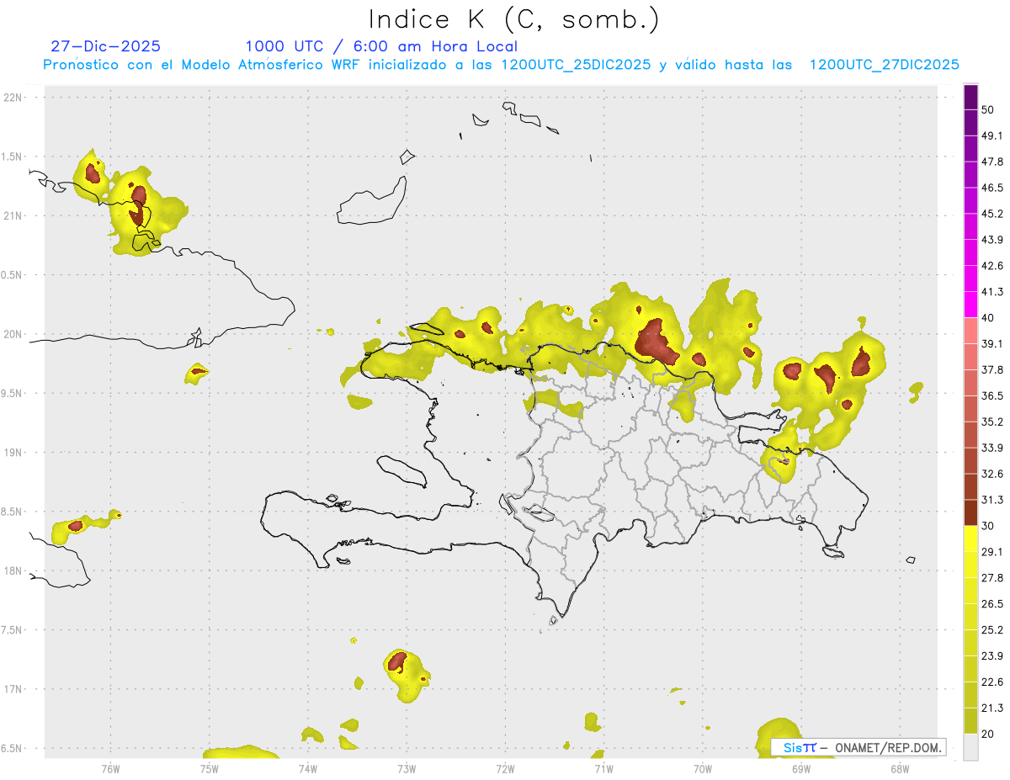This screenshot has width=1010, height=780.
Task: Click the longitude label "73W"
Action: click(407, 769)
